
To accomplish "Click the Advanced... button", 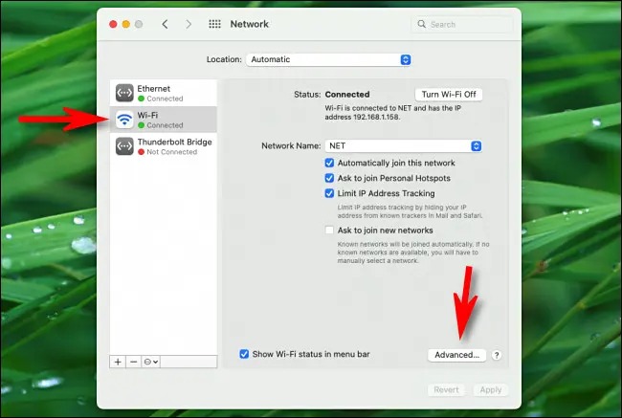I will [x=456, y=355].
